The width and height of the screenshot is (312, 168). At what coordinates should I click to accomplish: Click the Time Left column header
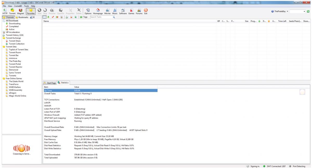point(282,21)
